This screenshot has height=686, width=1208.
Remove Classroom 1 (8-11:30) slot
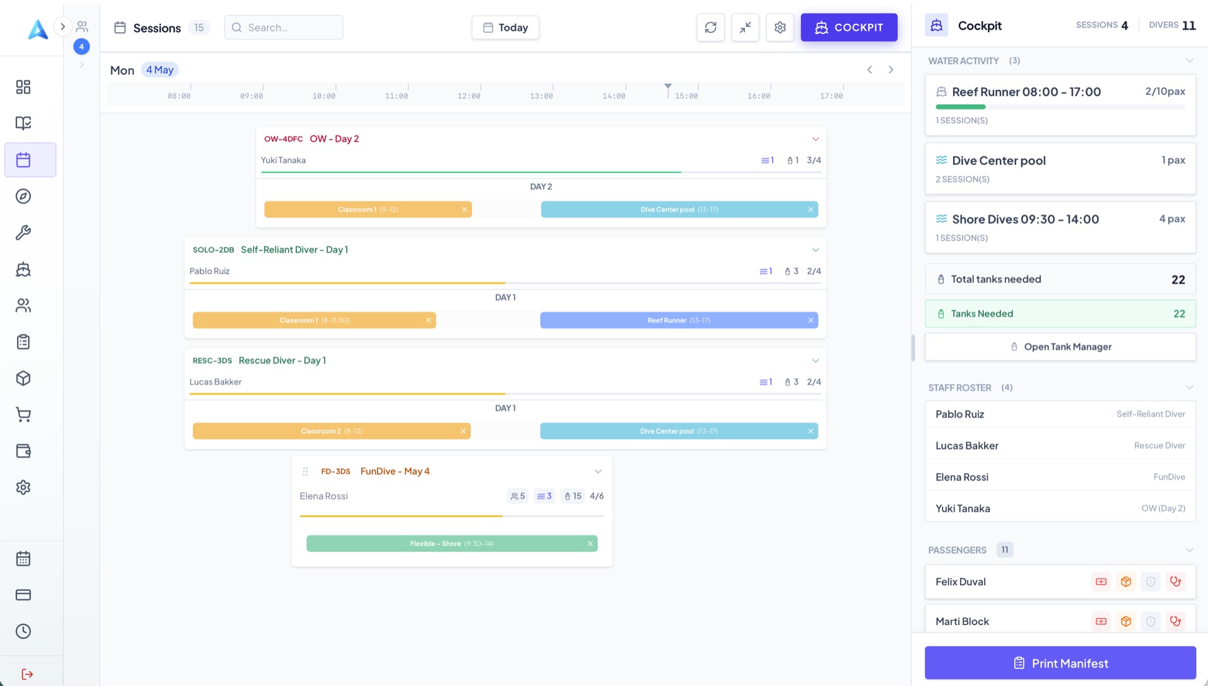point(428,320)
